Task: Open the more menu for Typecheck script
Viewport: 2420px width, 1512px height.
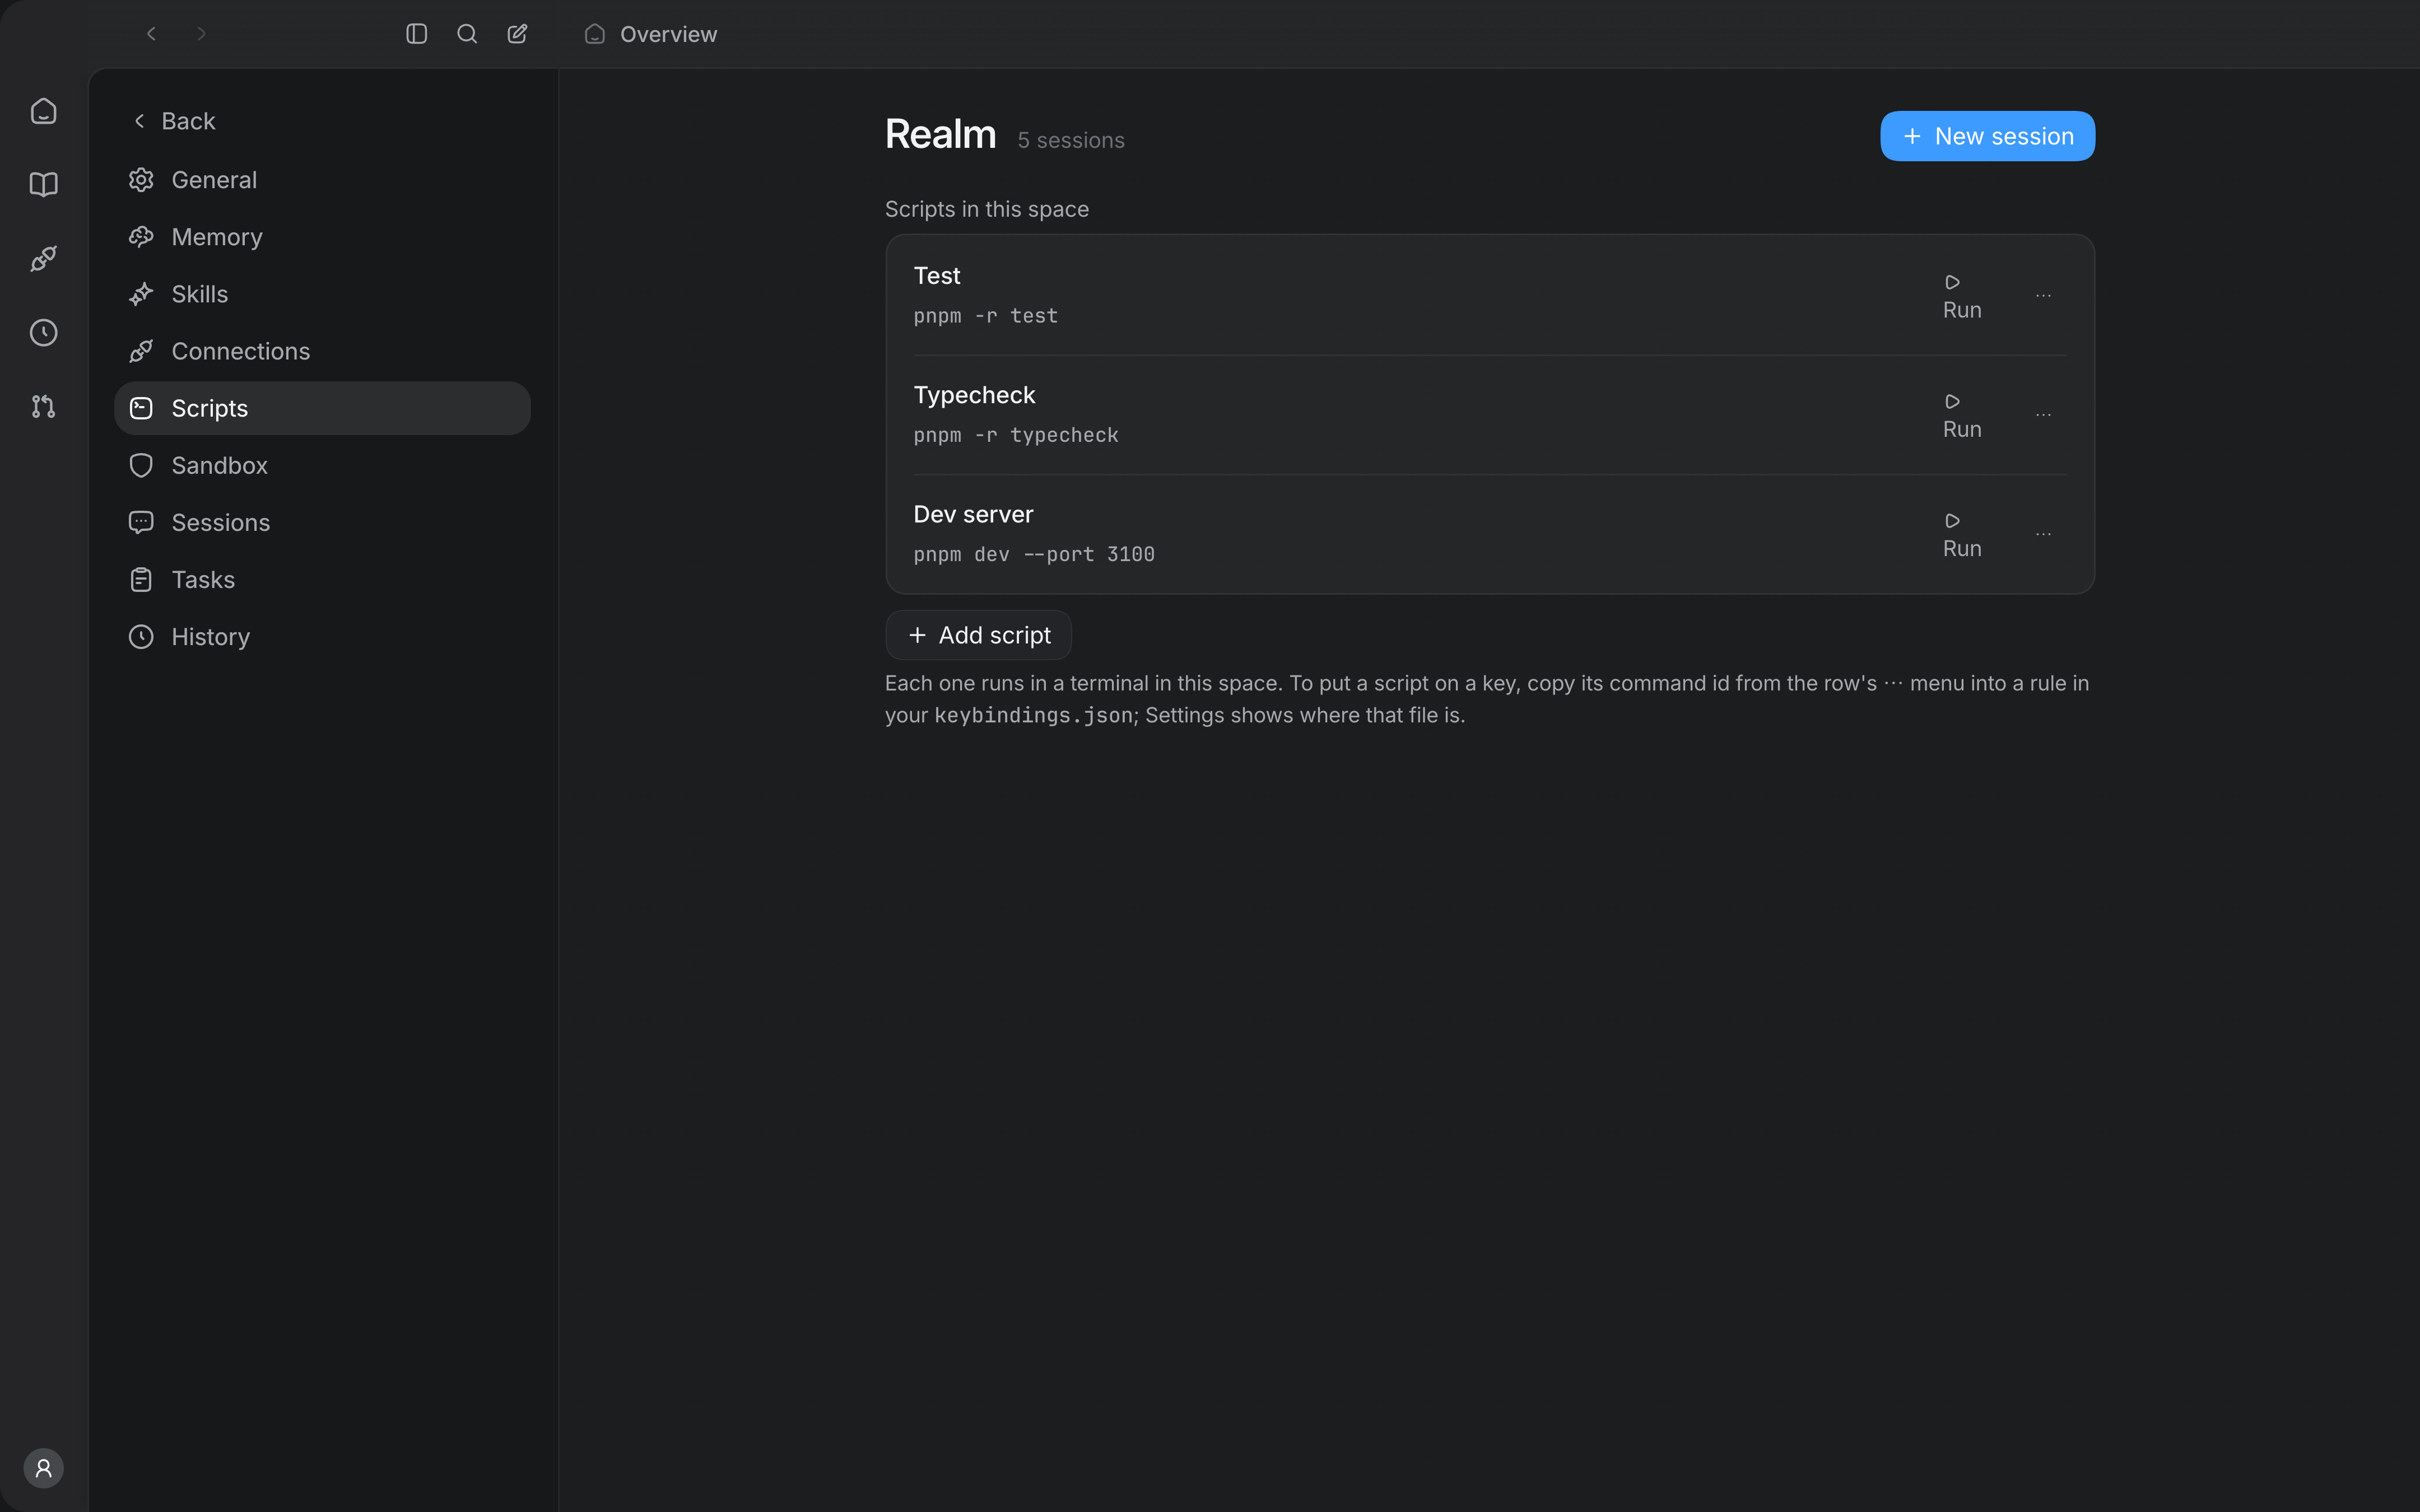Action: coord(2043,415)
